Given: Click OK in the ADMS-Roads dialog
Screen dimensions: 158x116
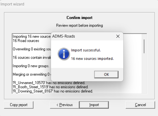Looking at the screenshot, I should point(106,74).
